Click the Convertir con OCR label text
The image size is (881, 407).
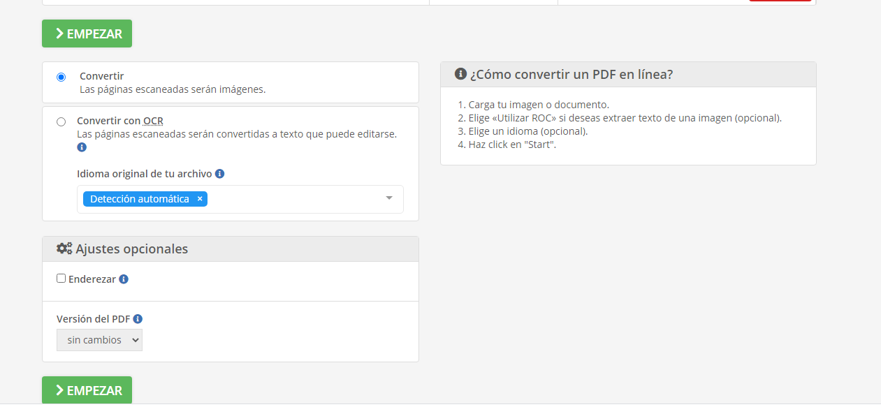pyautogui.click(x=120, y=121)
